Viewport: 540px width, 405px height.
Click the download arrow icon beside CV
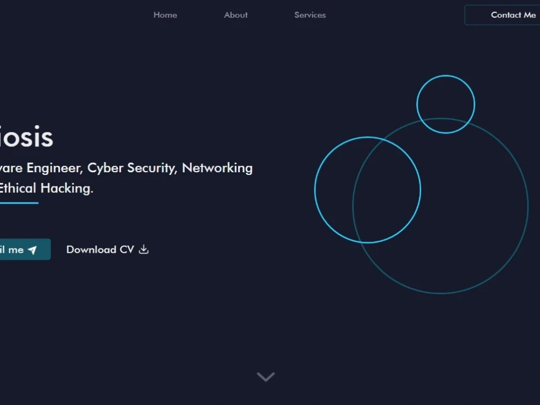coord(144,249)
